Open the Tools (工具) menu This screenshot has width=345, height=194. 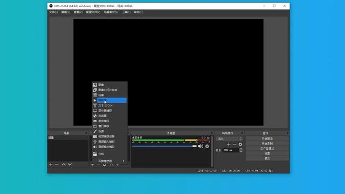coord(126,12)
